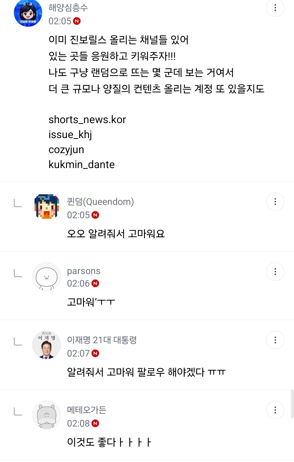The width and height of the screenshot is (294, 462).
Task: Click the shorts_news.kor account text
Action: click(x=87, y=120)
